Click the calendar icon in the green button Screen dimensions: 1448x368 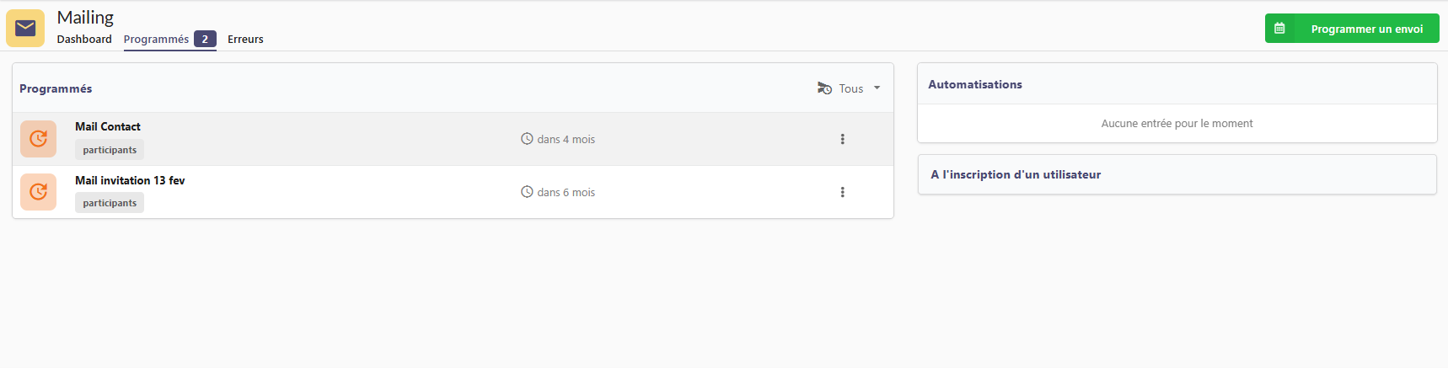(1279, 29)
